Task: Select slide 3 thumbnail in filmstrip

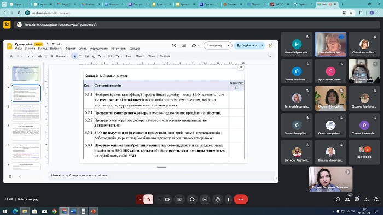Action: 26,113
